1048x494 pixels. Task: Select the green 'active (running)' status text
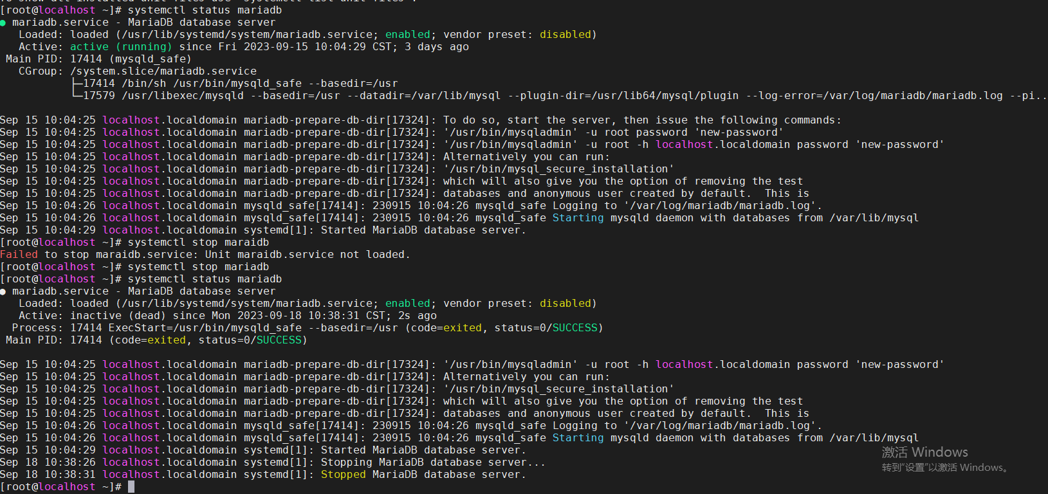point(121,47)
